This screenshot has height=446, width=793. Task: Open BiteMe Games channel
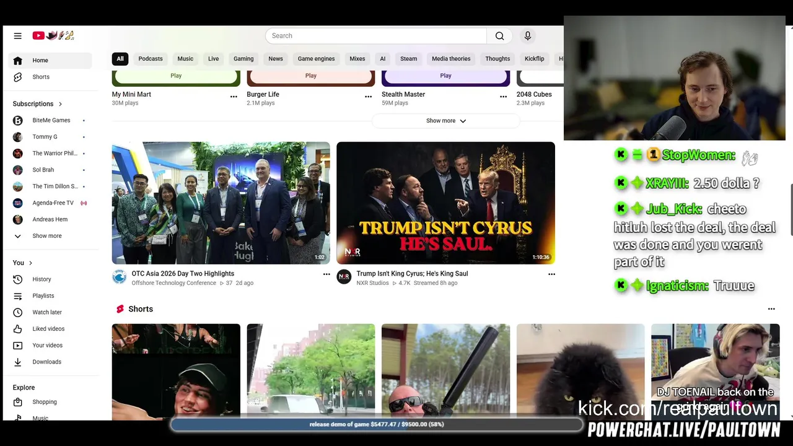pyautogui.click(x=50, y=120)
